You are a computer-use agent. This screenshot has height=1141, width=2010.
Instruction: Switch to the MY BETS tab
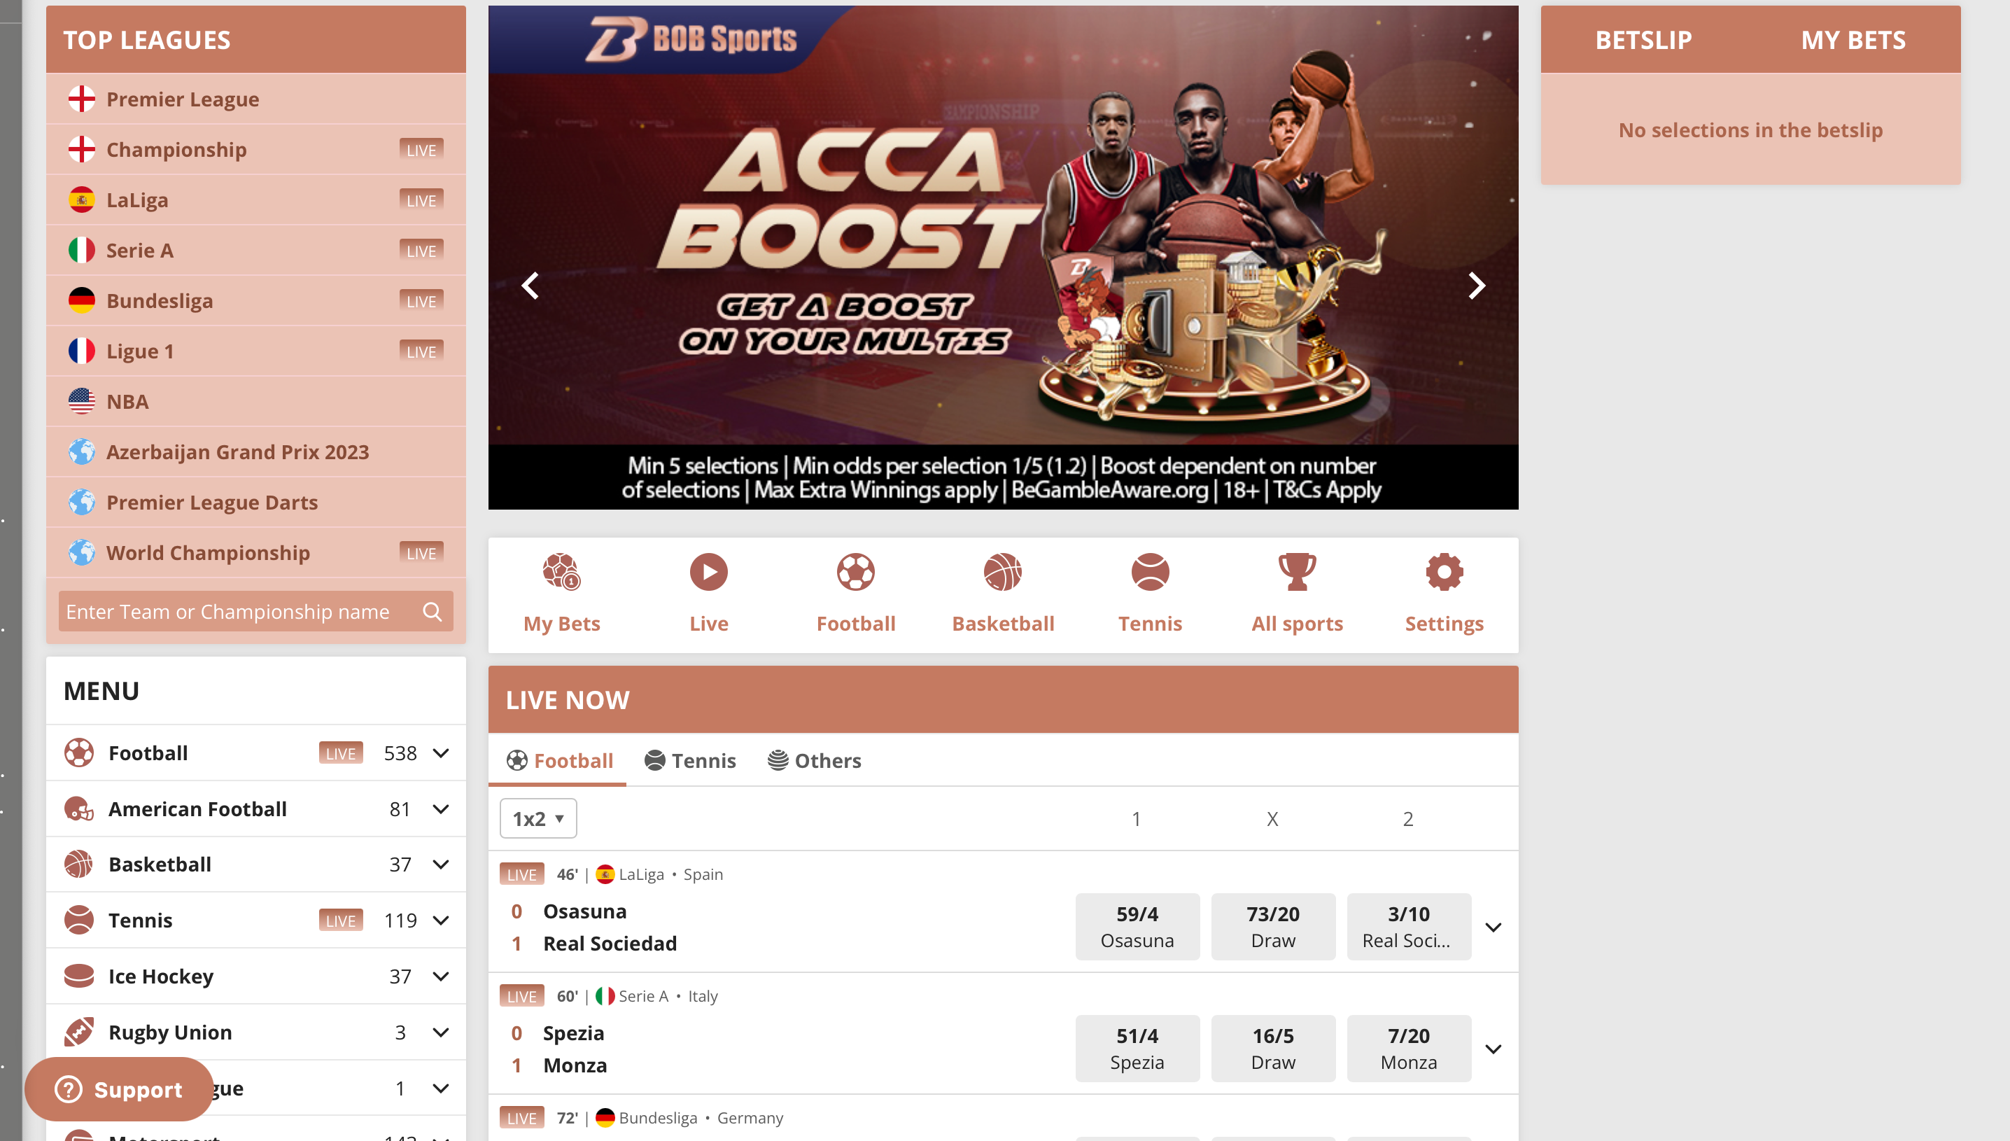[x=1853, y=40]
